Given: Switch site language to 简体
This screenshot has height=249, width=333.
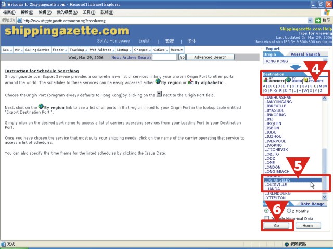Looking at the screenshot, I should click(191, 41).
